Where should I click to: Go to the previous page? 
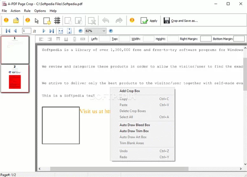[x=15, y=31]
